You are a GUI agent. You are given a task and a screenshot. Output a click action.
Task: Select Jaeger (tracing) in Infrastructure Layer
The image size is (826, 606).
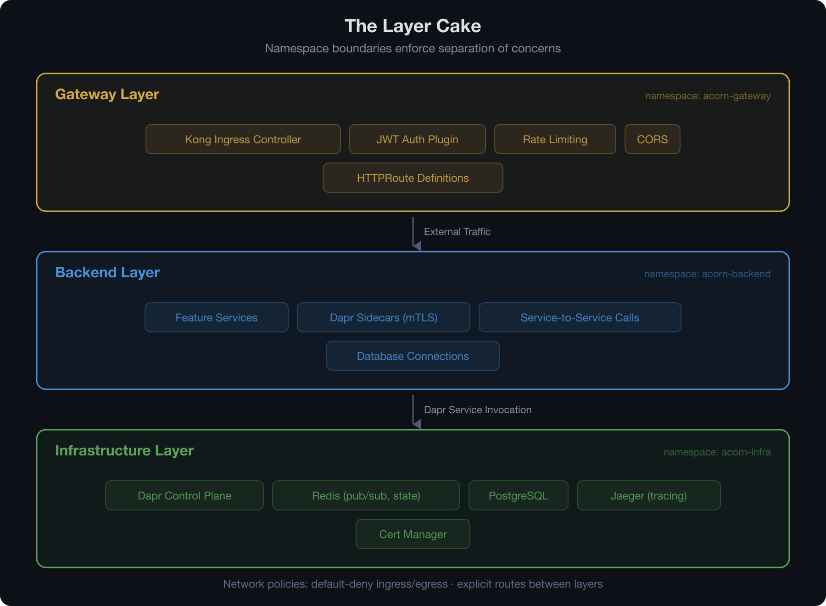tap(649, 495)
